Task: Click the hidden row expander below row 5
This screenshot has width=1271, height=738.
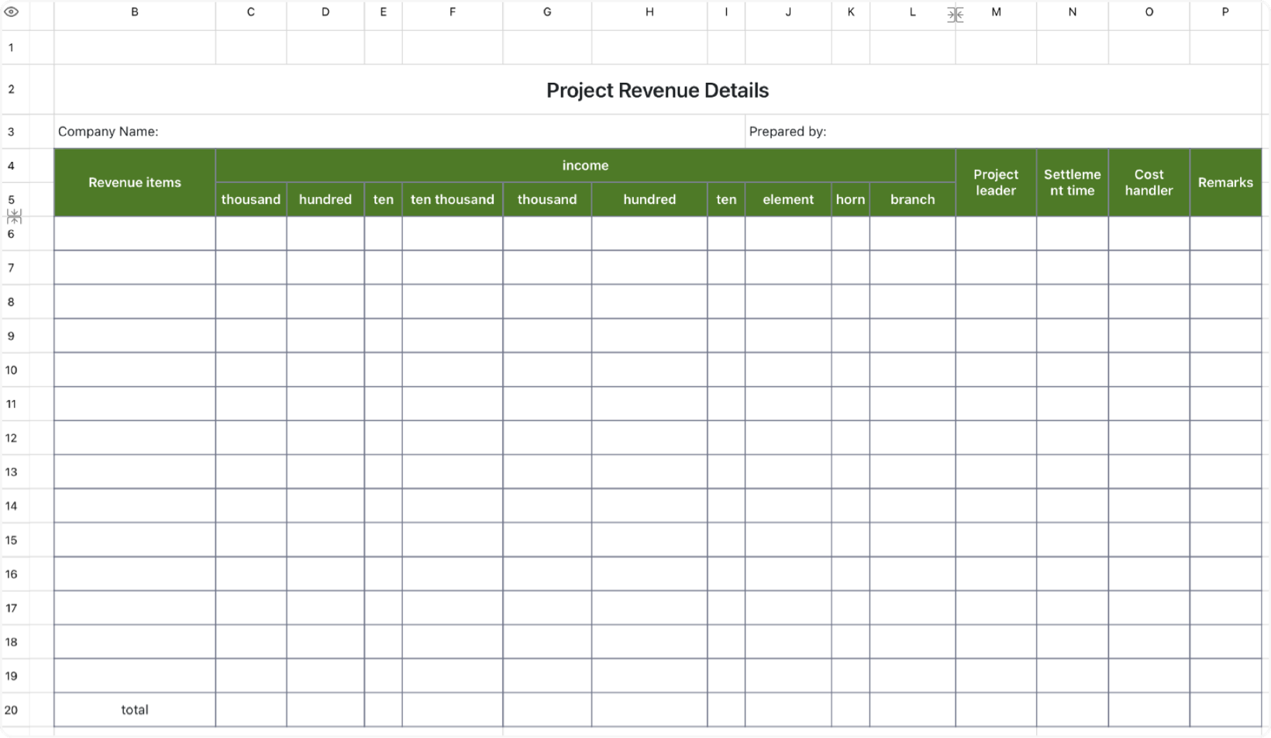Action: point(14,216)
